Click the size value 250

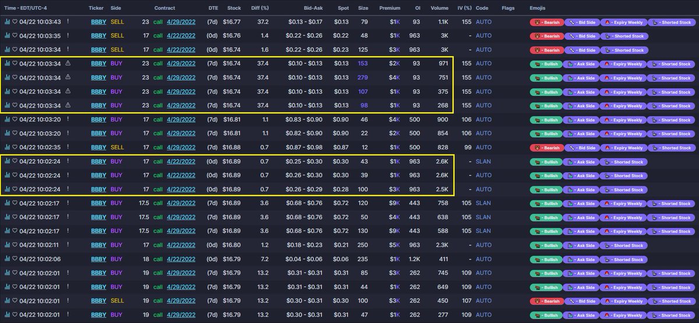click(x=363, y=245)
